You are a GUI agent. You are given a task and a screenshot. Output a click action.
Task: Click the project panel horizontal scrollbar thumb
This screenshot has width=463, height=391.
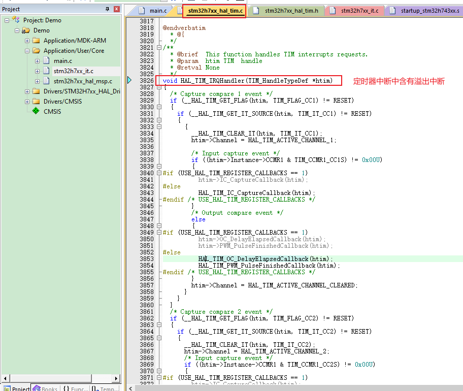coord(51,378)
